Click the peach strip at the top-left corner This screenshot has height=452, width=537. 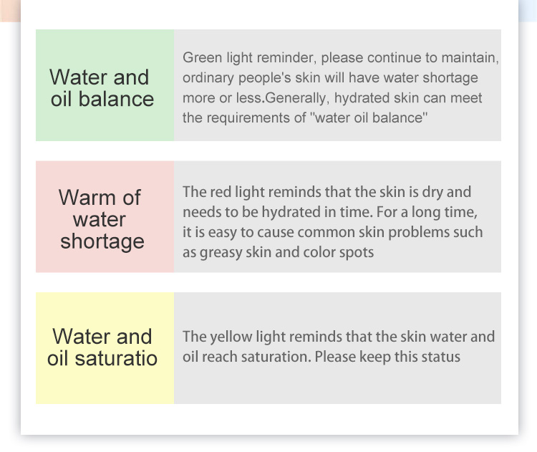pos(9,10)
